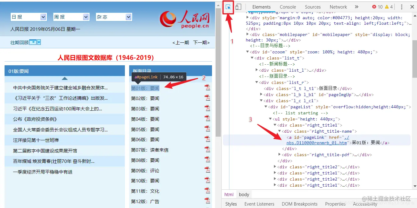
Task: Open the Properties pane tab
Action: point(335,204)
